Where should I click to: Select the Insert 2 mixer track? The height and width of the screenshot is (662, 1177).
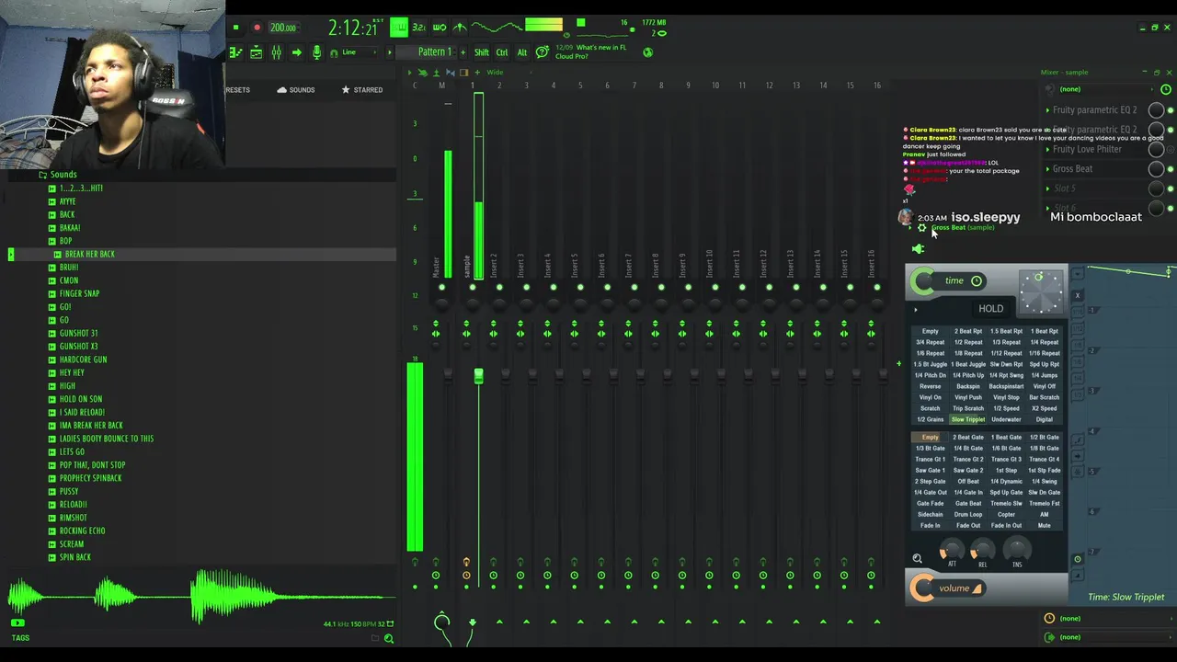(493, 267)
